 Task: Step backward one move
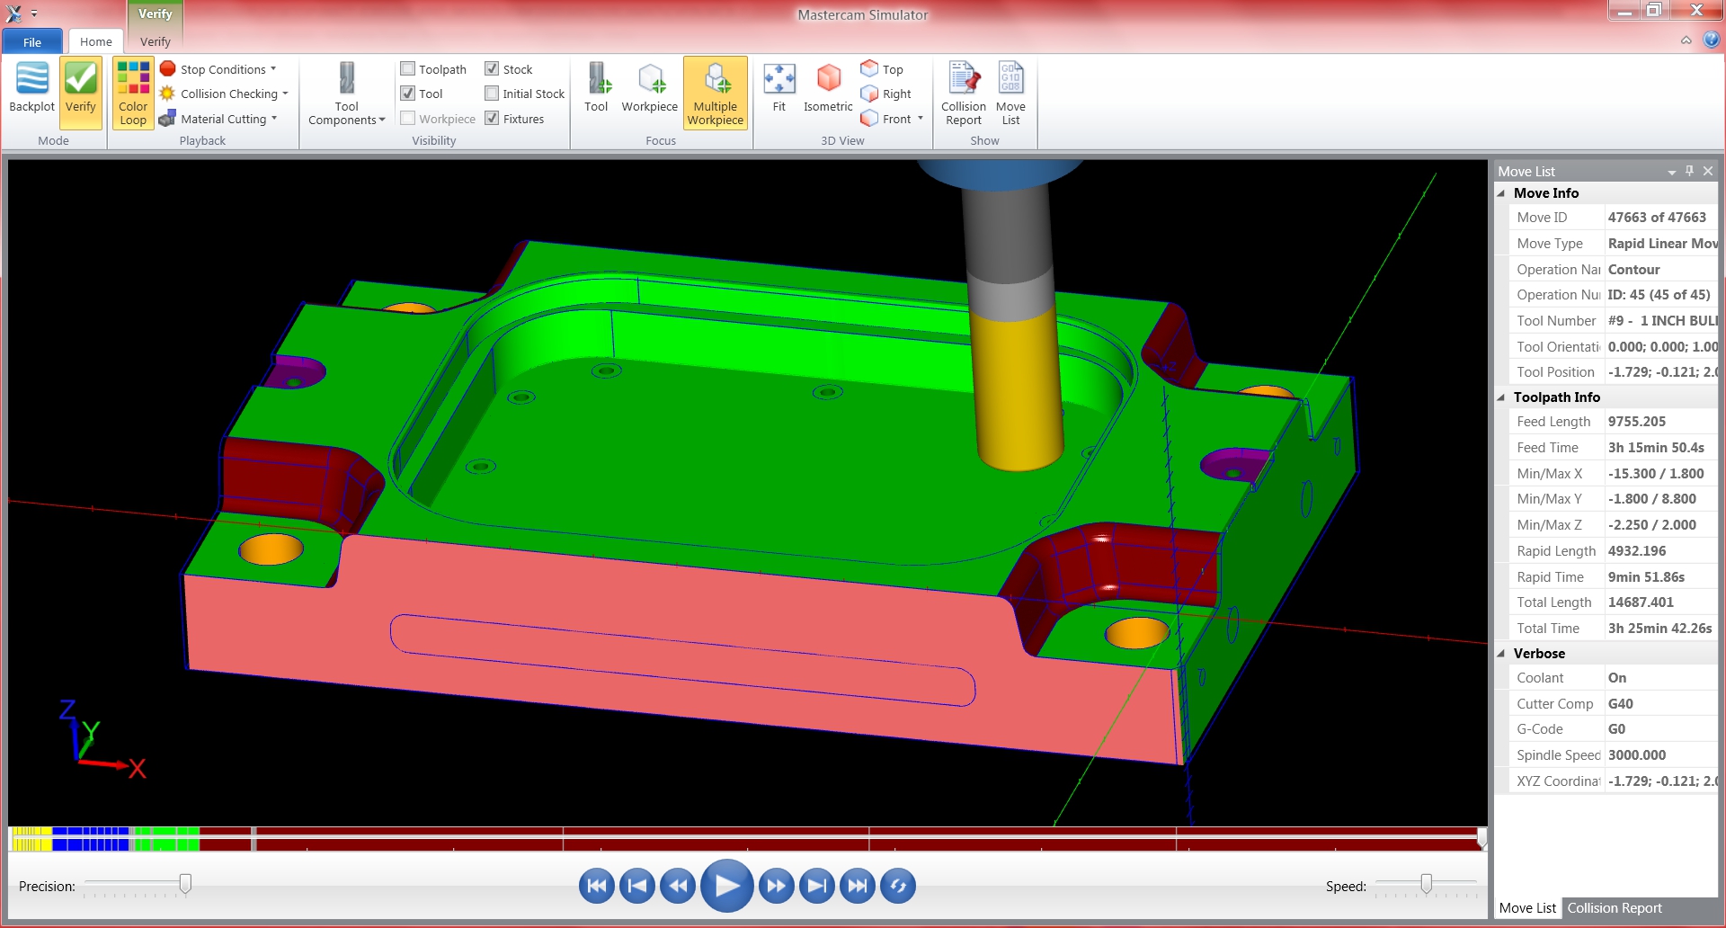(678, 886)
